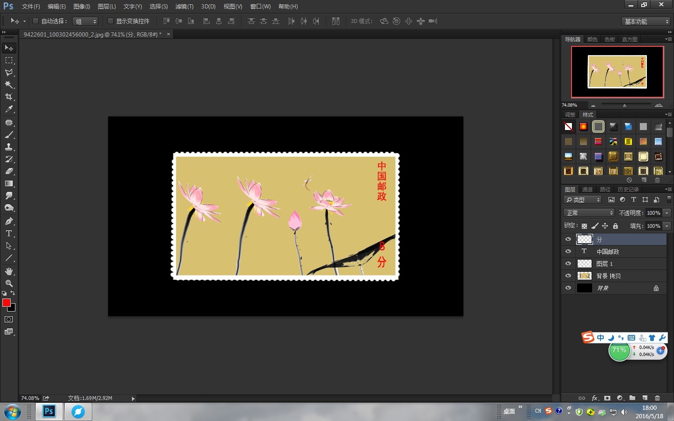Expand the 不透明度 opacity dropdown arrow
The image size is (674, 421).
coord(667,213)
